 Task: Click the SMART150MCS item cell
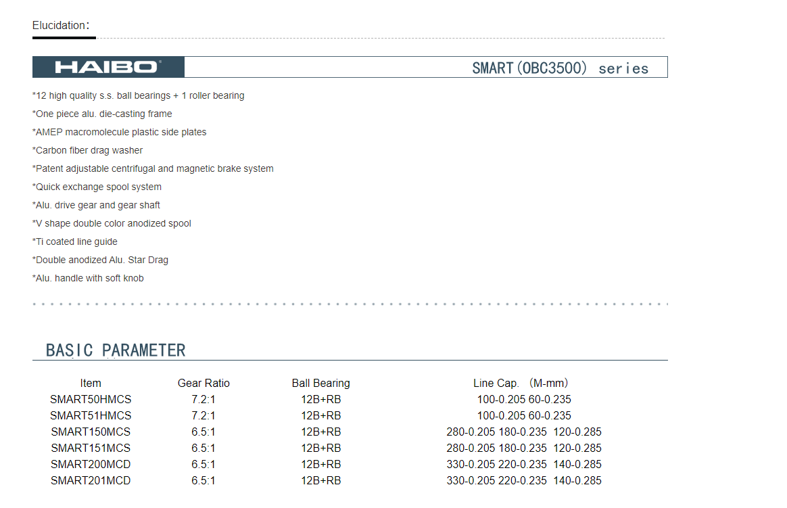tap(91, 432)
